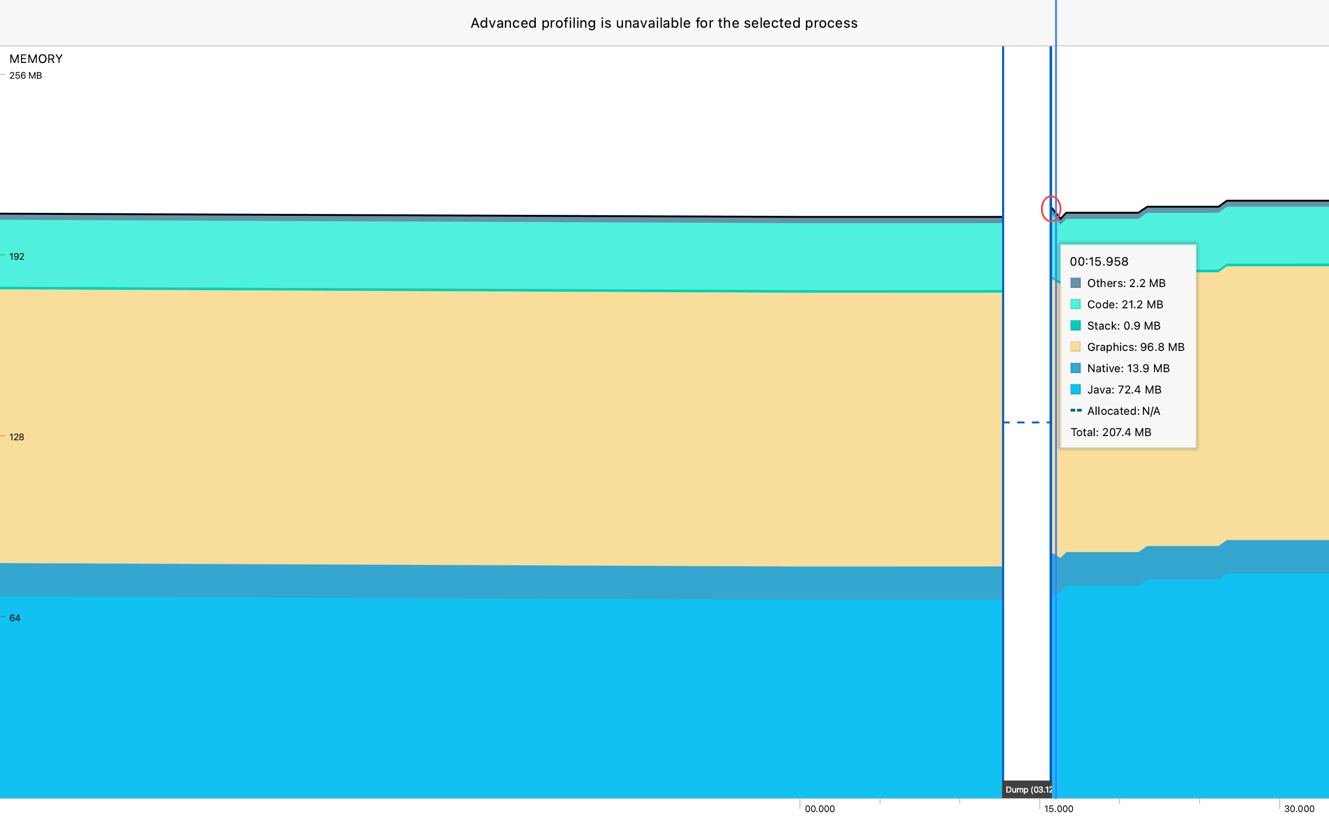
Task: Click the Native legend color square
Action: click(x=1075, y=368)
